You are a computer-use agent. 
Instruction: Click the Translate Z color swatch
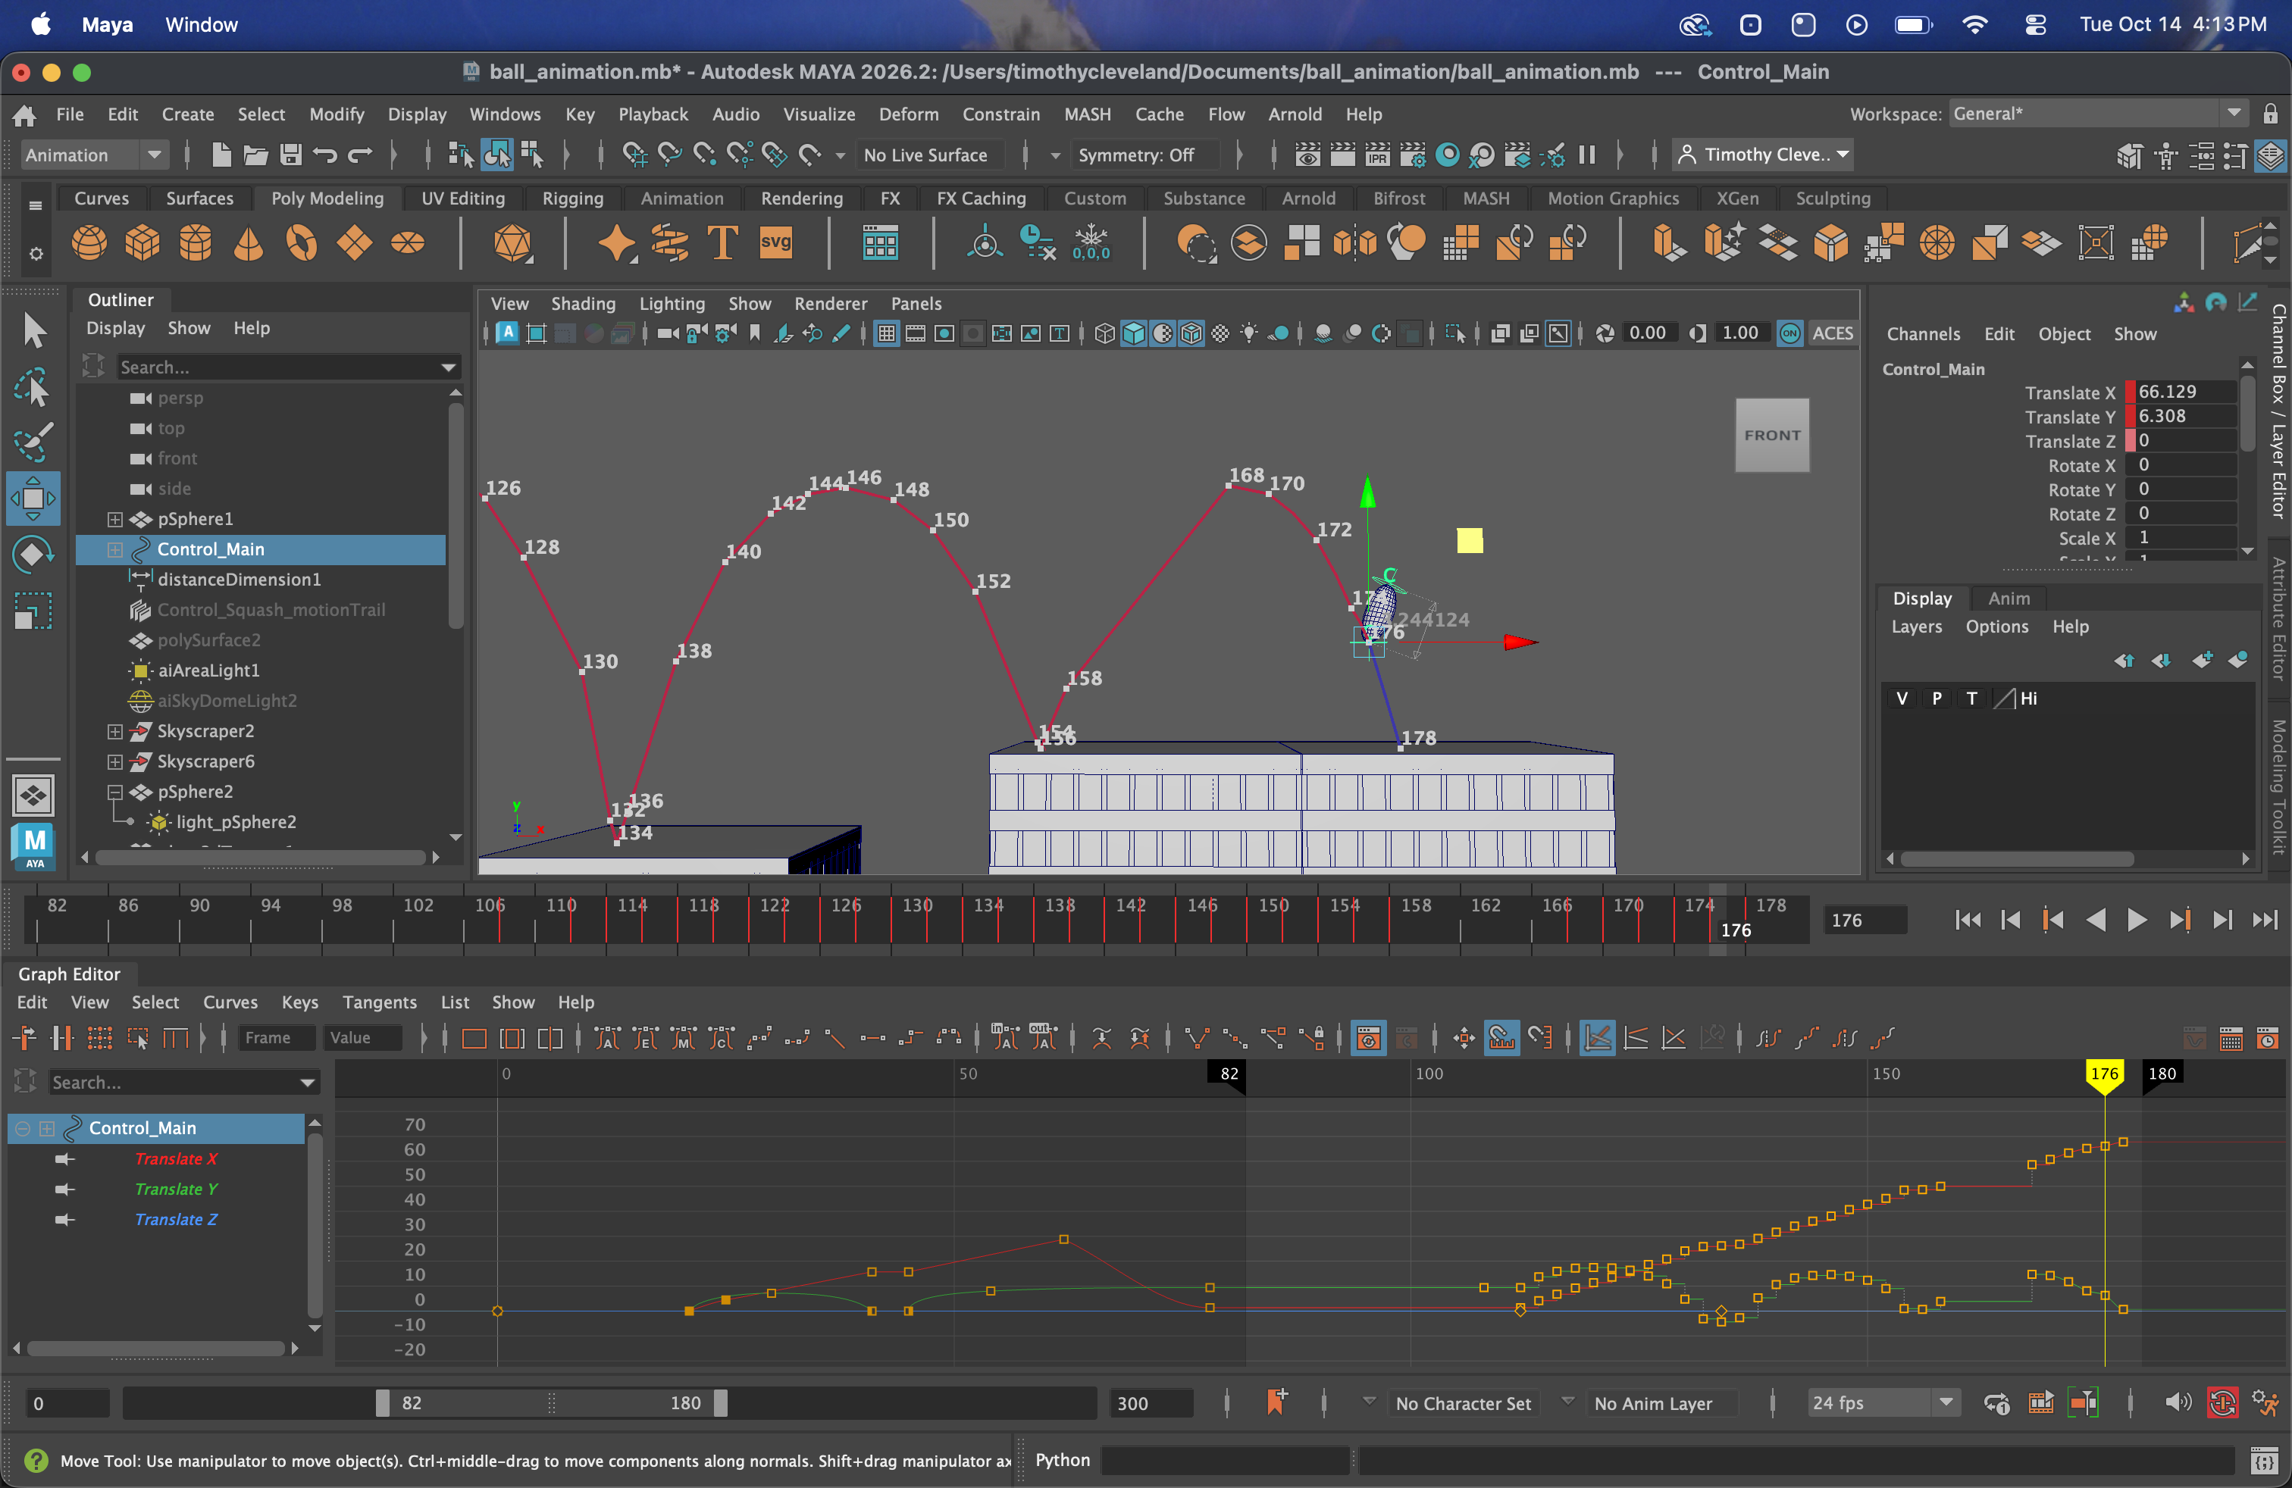point(2131,441)
